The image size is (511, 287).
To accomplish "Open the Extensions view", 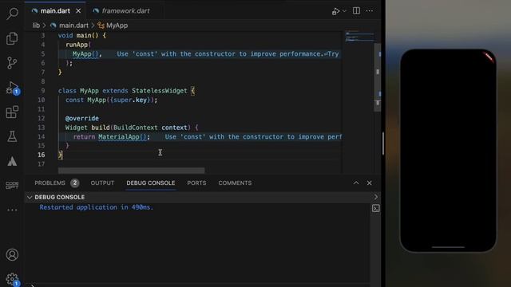I will (12, 112).
